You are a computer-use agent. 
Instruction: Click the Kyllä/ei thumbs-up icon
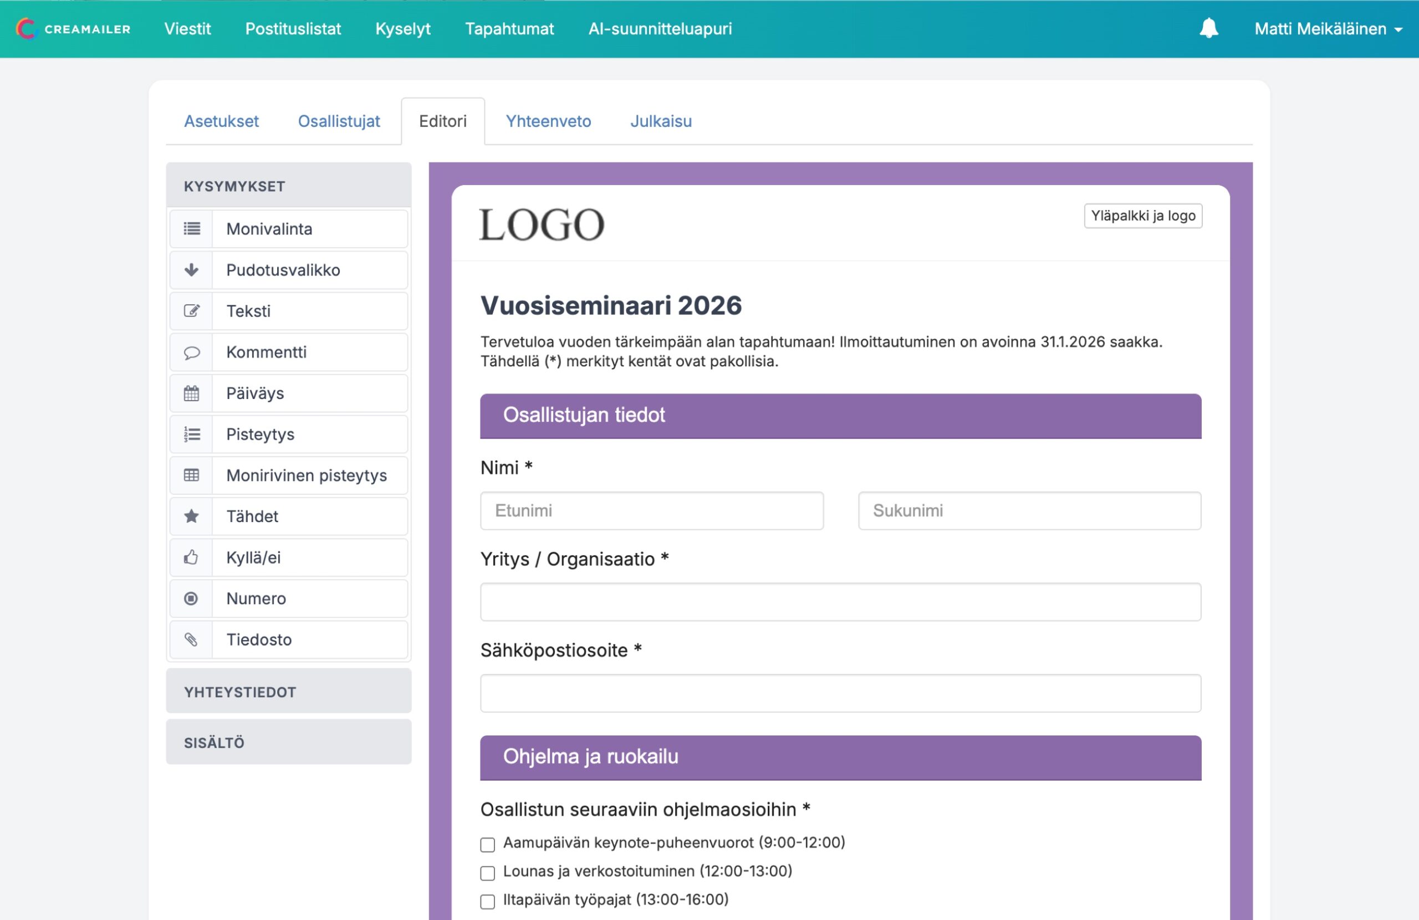pos(191,558)
